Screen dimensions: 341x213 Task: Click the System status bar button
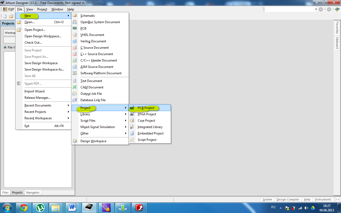pos(267,199)
